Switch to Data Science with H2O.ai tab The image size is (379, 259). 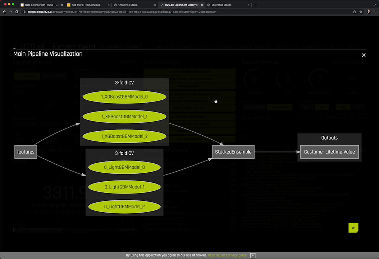[x=40, y=5]
